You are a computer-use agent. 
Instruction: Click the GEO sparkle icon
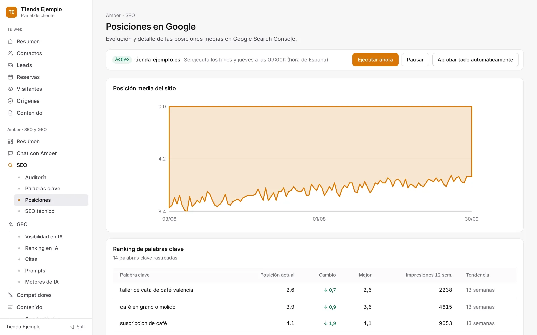(x=10, y=224)
